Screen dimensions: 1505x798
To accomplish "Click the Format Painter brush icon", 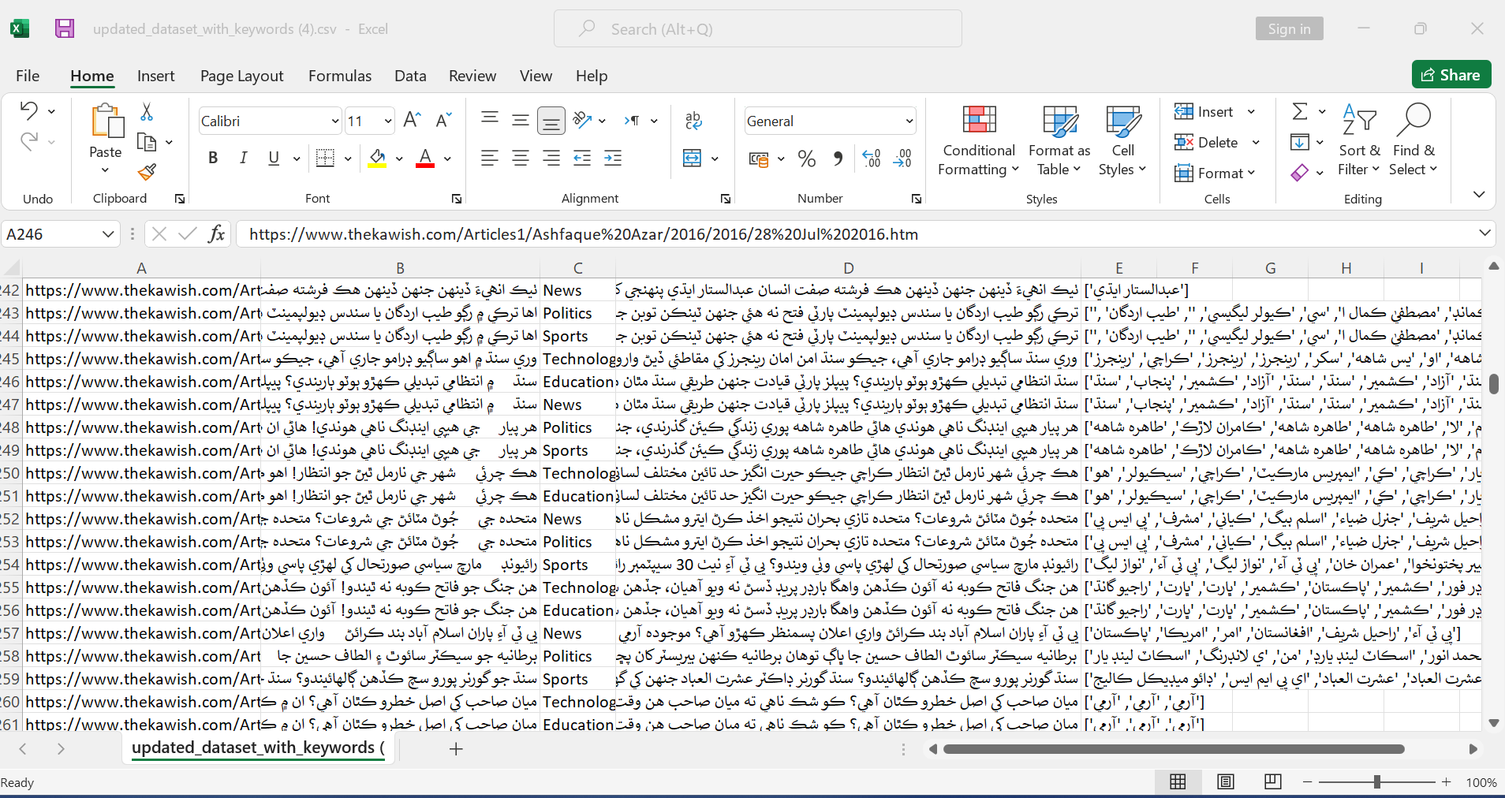I will click(x=147, y=171).
